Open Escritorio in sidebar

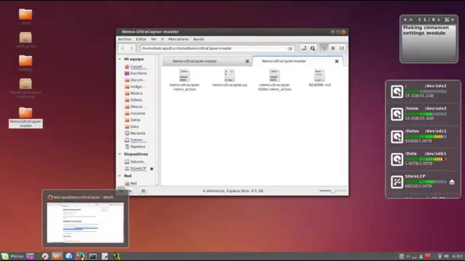[136, 73]
